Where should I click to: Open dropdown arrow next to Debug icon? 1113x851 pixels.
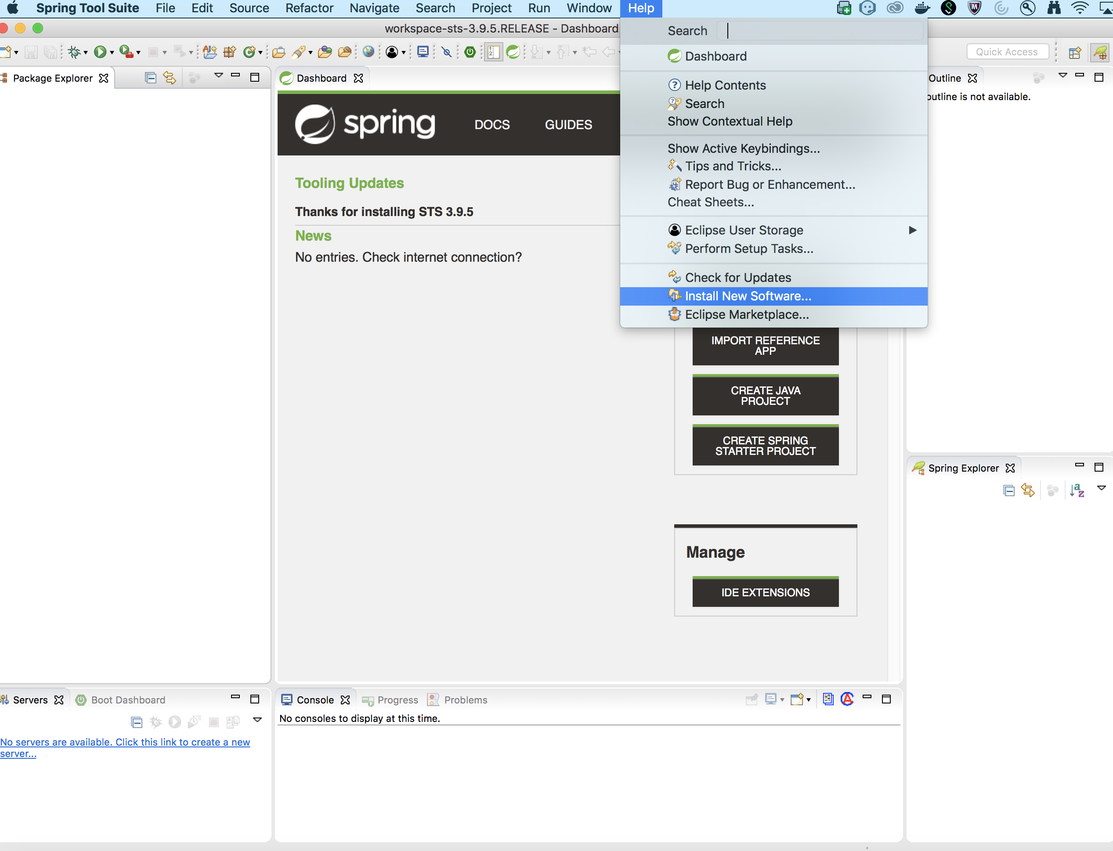click(86, 53)
